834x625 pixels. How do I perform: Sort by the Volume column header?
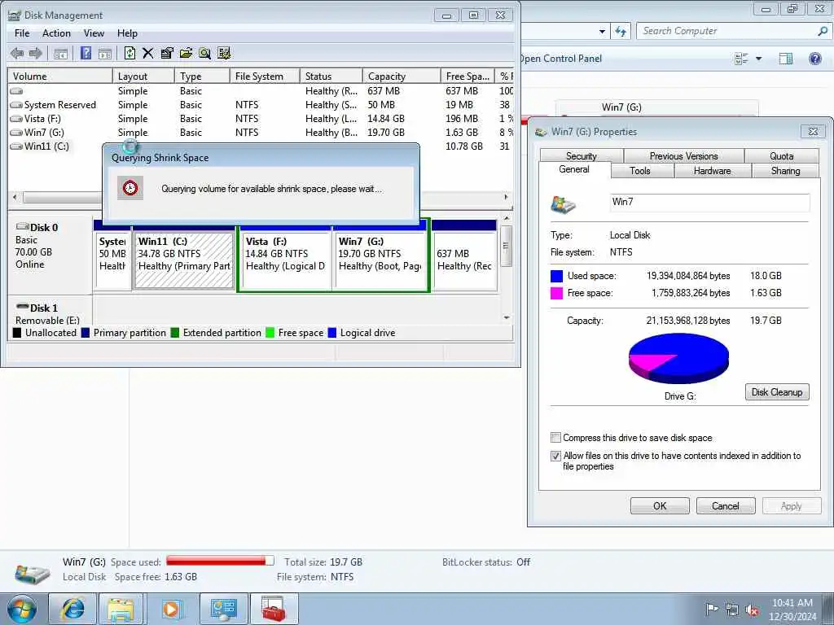tap(60, 76)
